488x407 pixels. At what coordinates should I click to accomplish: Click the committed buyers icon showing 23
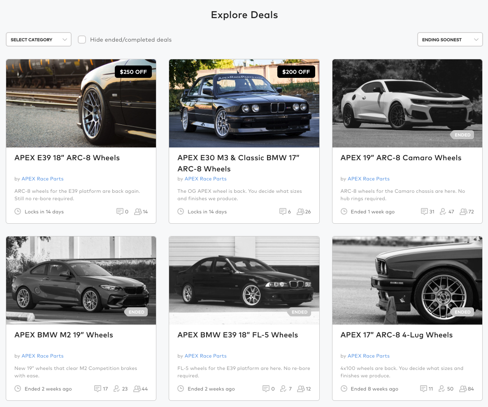click(116, 388)
